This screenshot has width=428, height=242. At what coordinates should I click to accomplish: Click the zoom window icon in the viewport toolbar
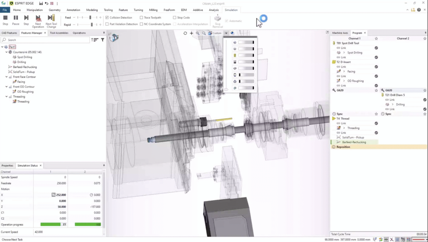(204, 33)
